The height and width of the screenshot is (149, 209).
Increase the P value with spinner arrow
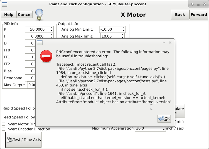[52, 28]
